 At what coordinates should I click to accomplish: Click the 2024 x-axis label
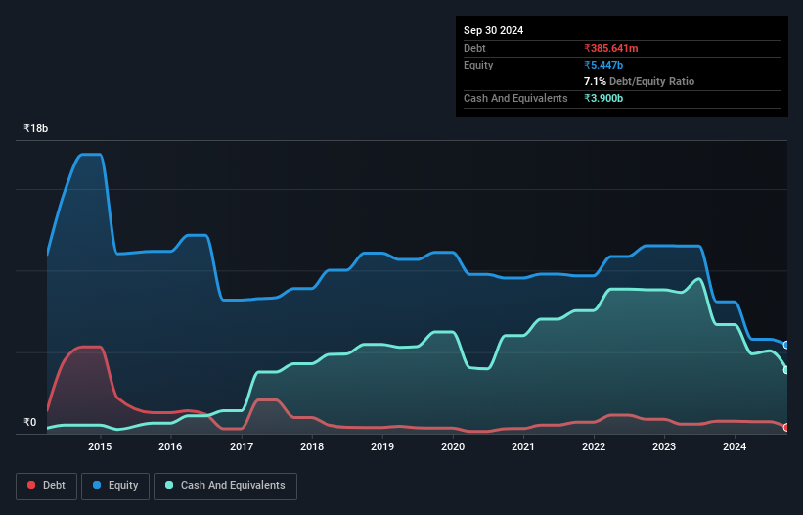(735, 446)
